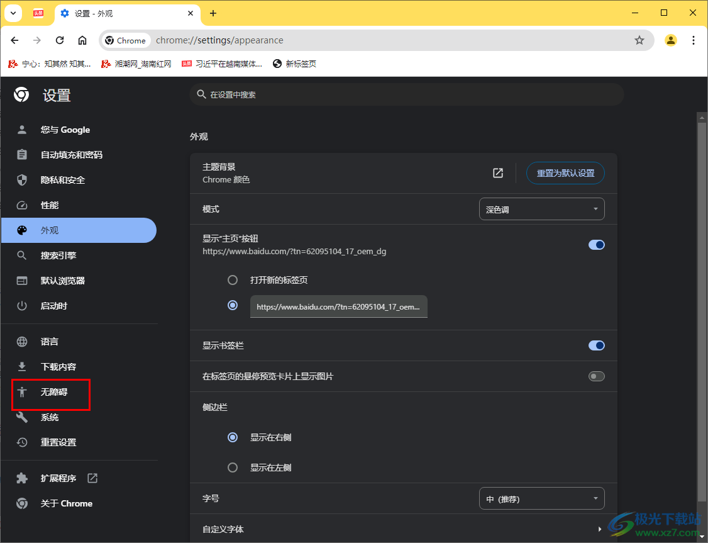
Task: Switch to the first red-icon tab
Action: point(38,13)
